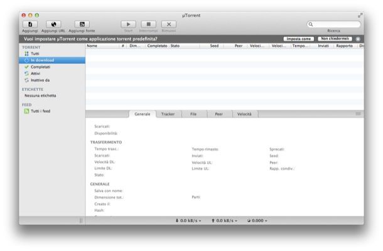The image size is (383, 251).
Task: Open the share ratio dropdown in status bar
Action: point(257,220)
